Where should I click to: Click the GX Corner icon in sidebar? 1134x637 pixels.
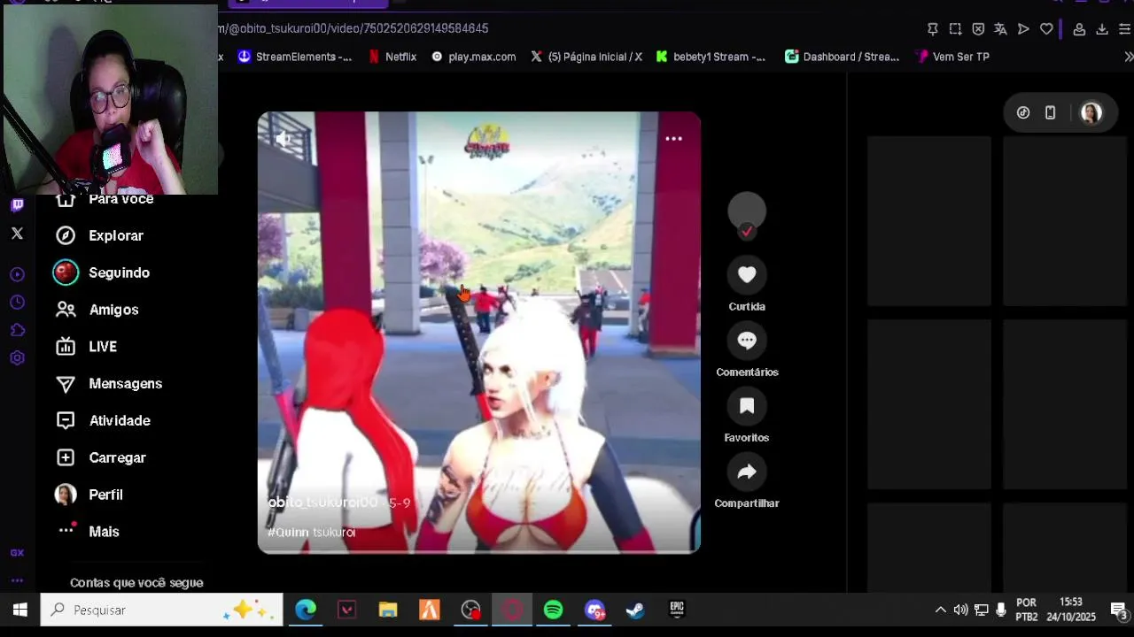point(17,552)
